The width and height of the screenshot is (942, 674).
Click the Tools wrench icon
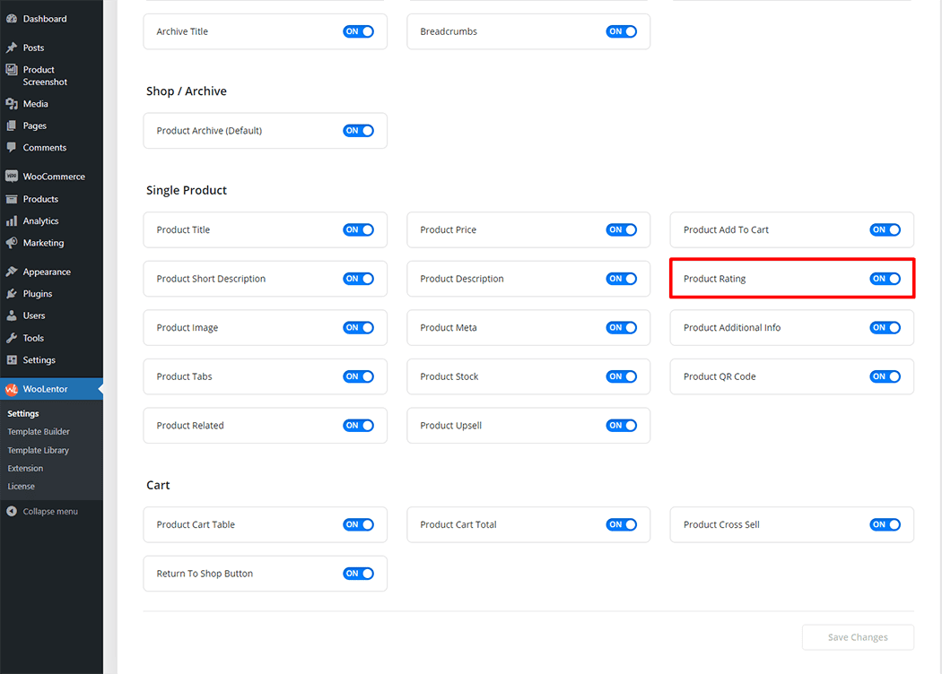coord(12,338)
